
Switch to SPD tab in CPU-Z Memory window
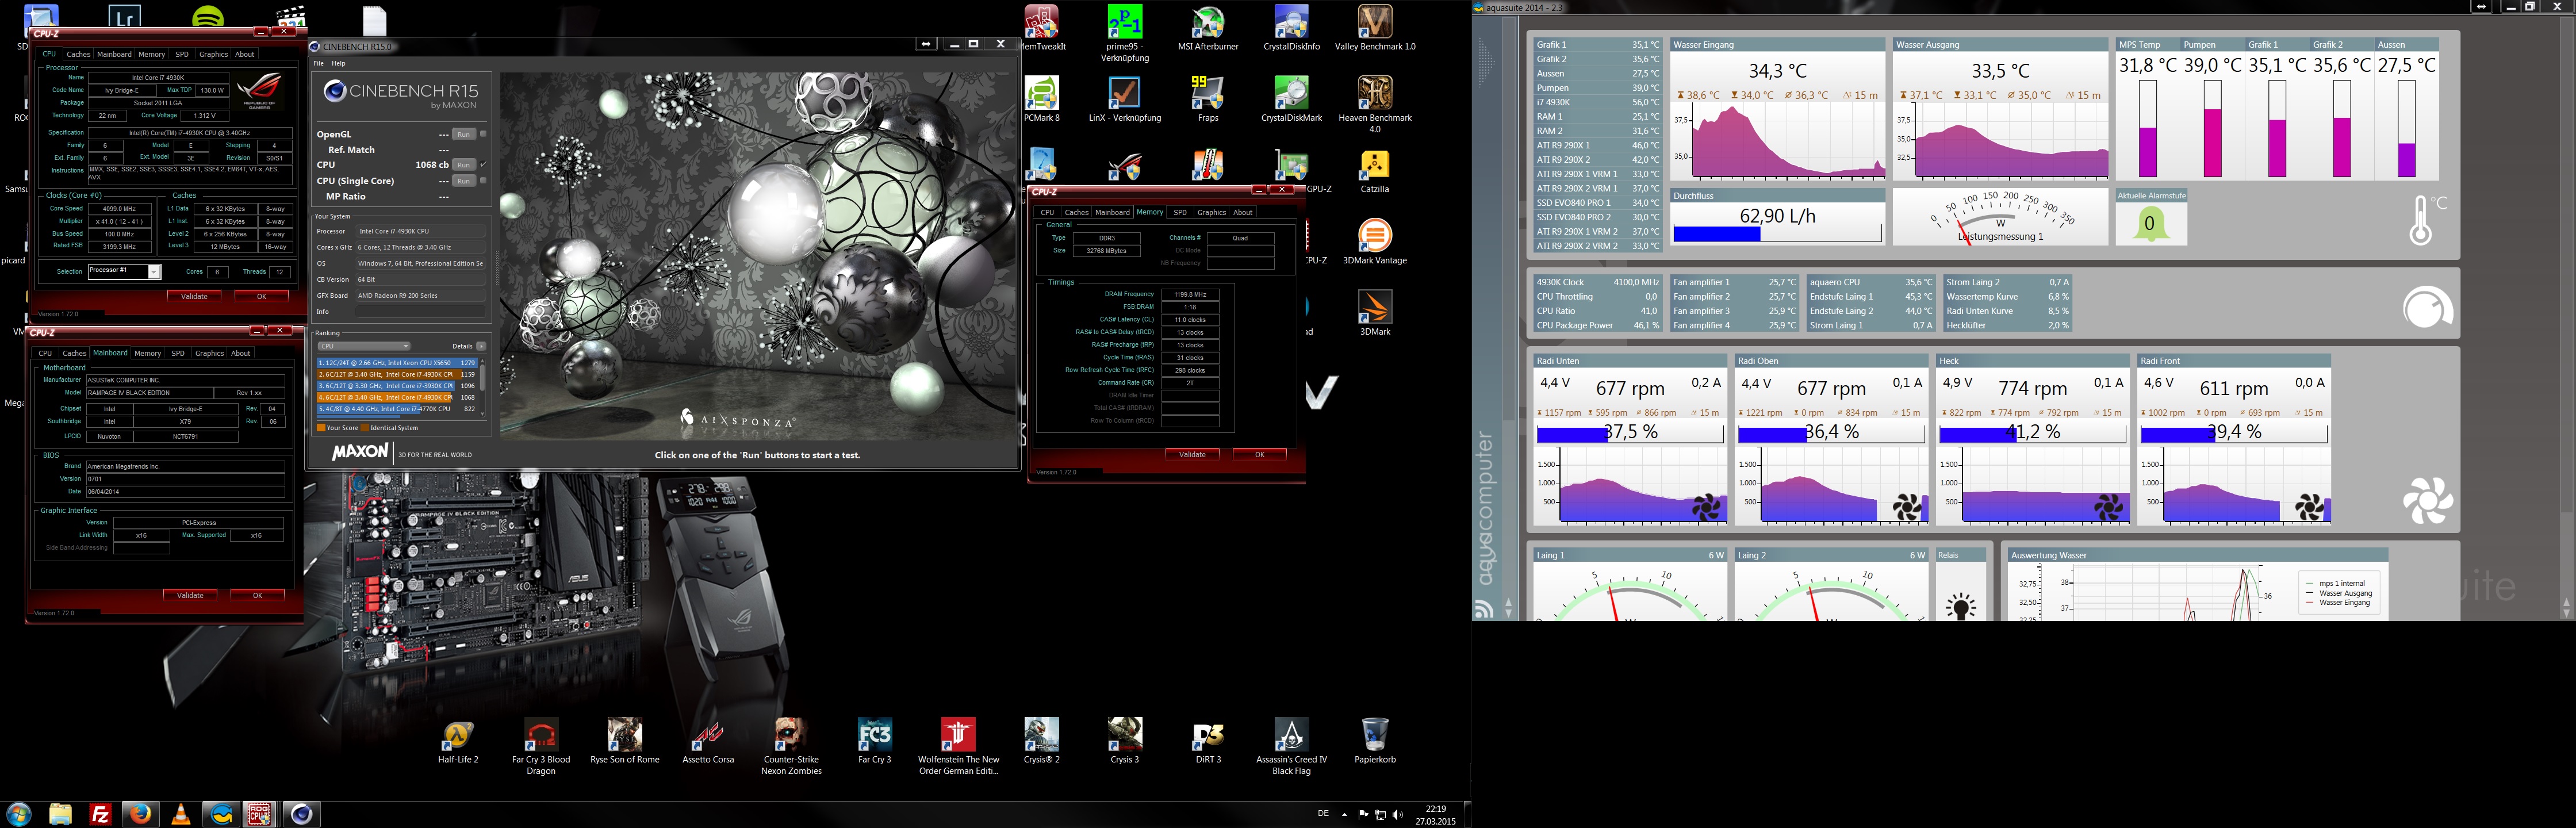coord(1180,212)
